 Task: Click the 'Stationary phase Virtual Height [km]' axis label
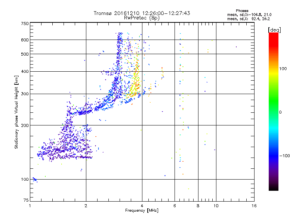point(16,112)
